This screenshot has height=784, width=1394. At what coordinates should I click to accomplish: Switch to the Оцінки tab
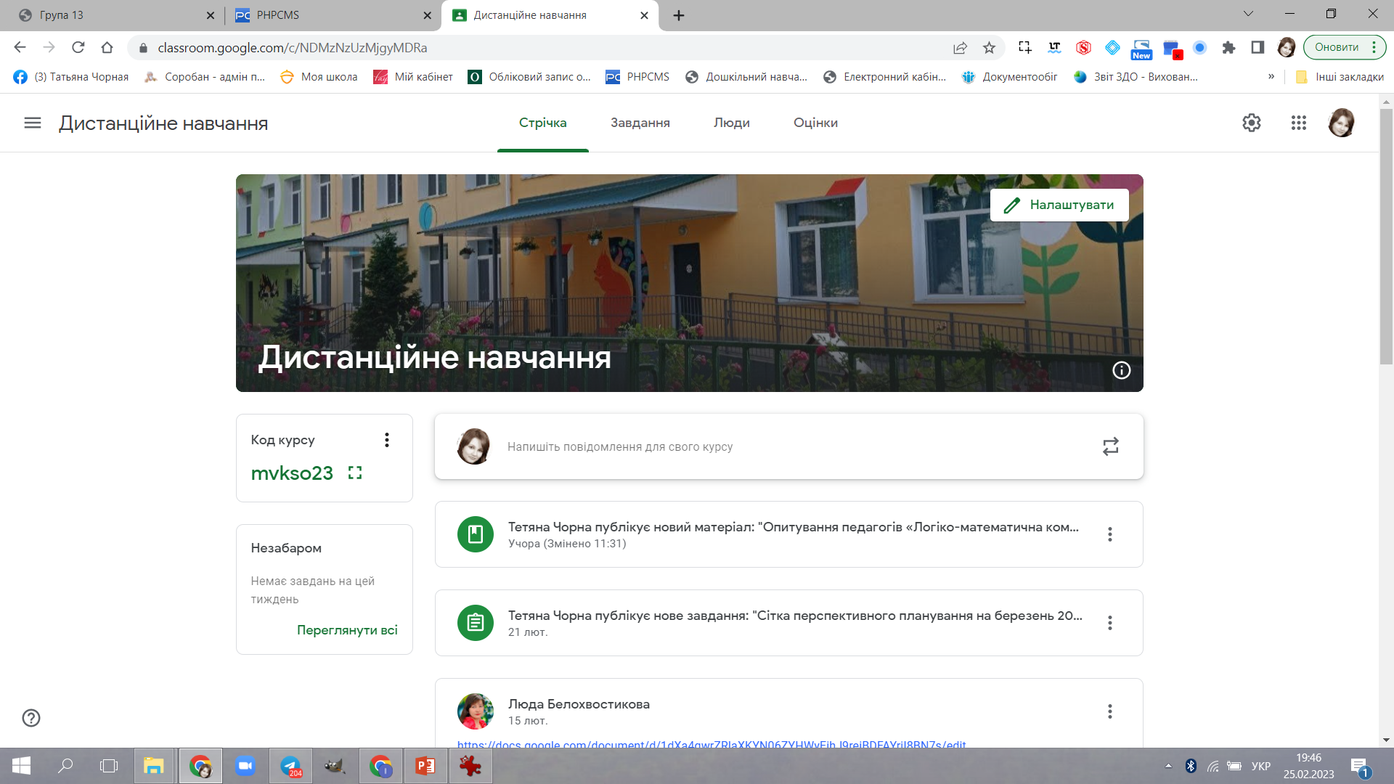(815, 123)
